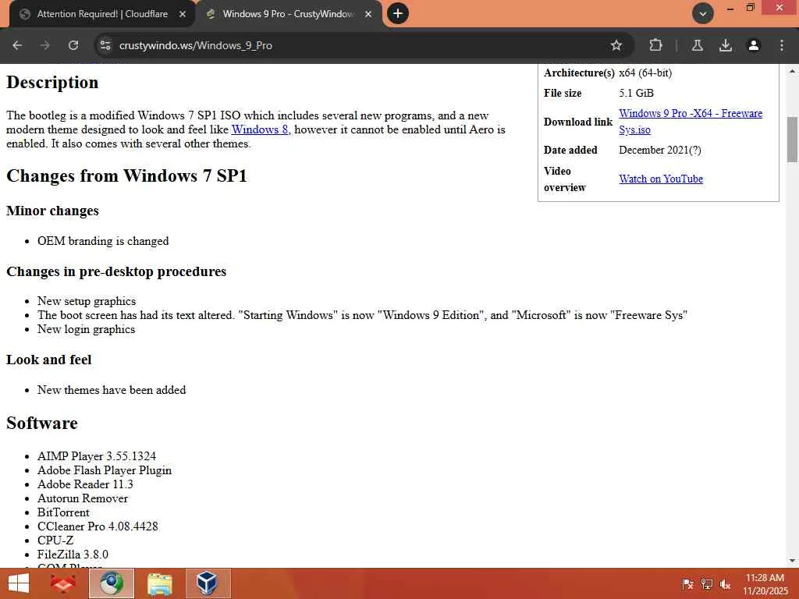Open the Windows Start button
799x599 pixels.
(x=19, y=583)
